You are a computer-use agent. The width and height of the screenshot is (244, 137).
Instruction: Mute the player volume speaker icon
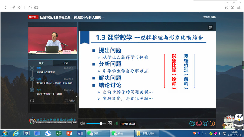(82, 123)
